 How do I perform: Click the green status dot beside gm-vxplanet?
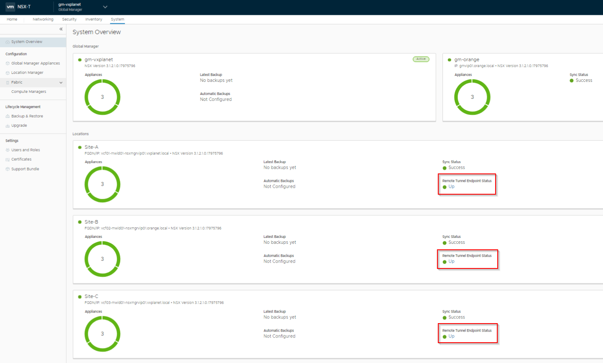80,60
